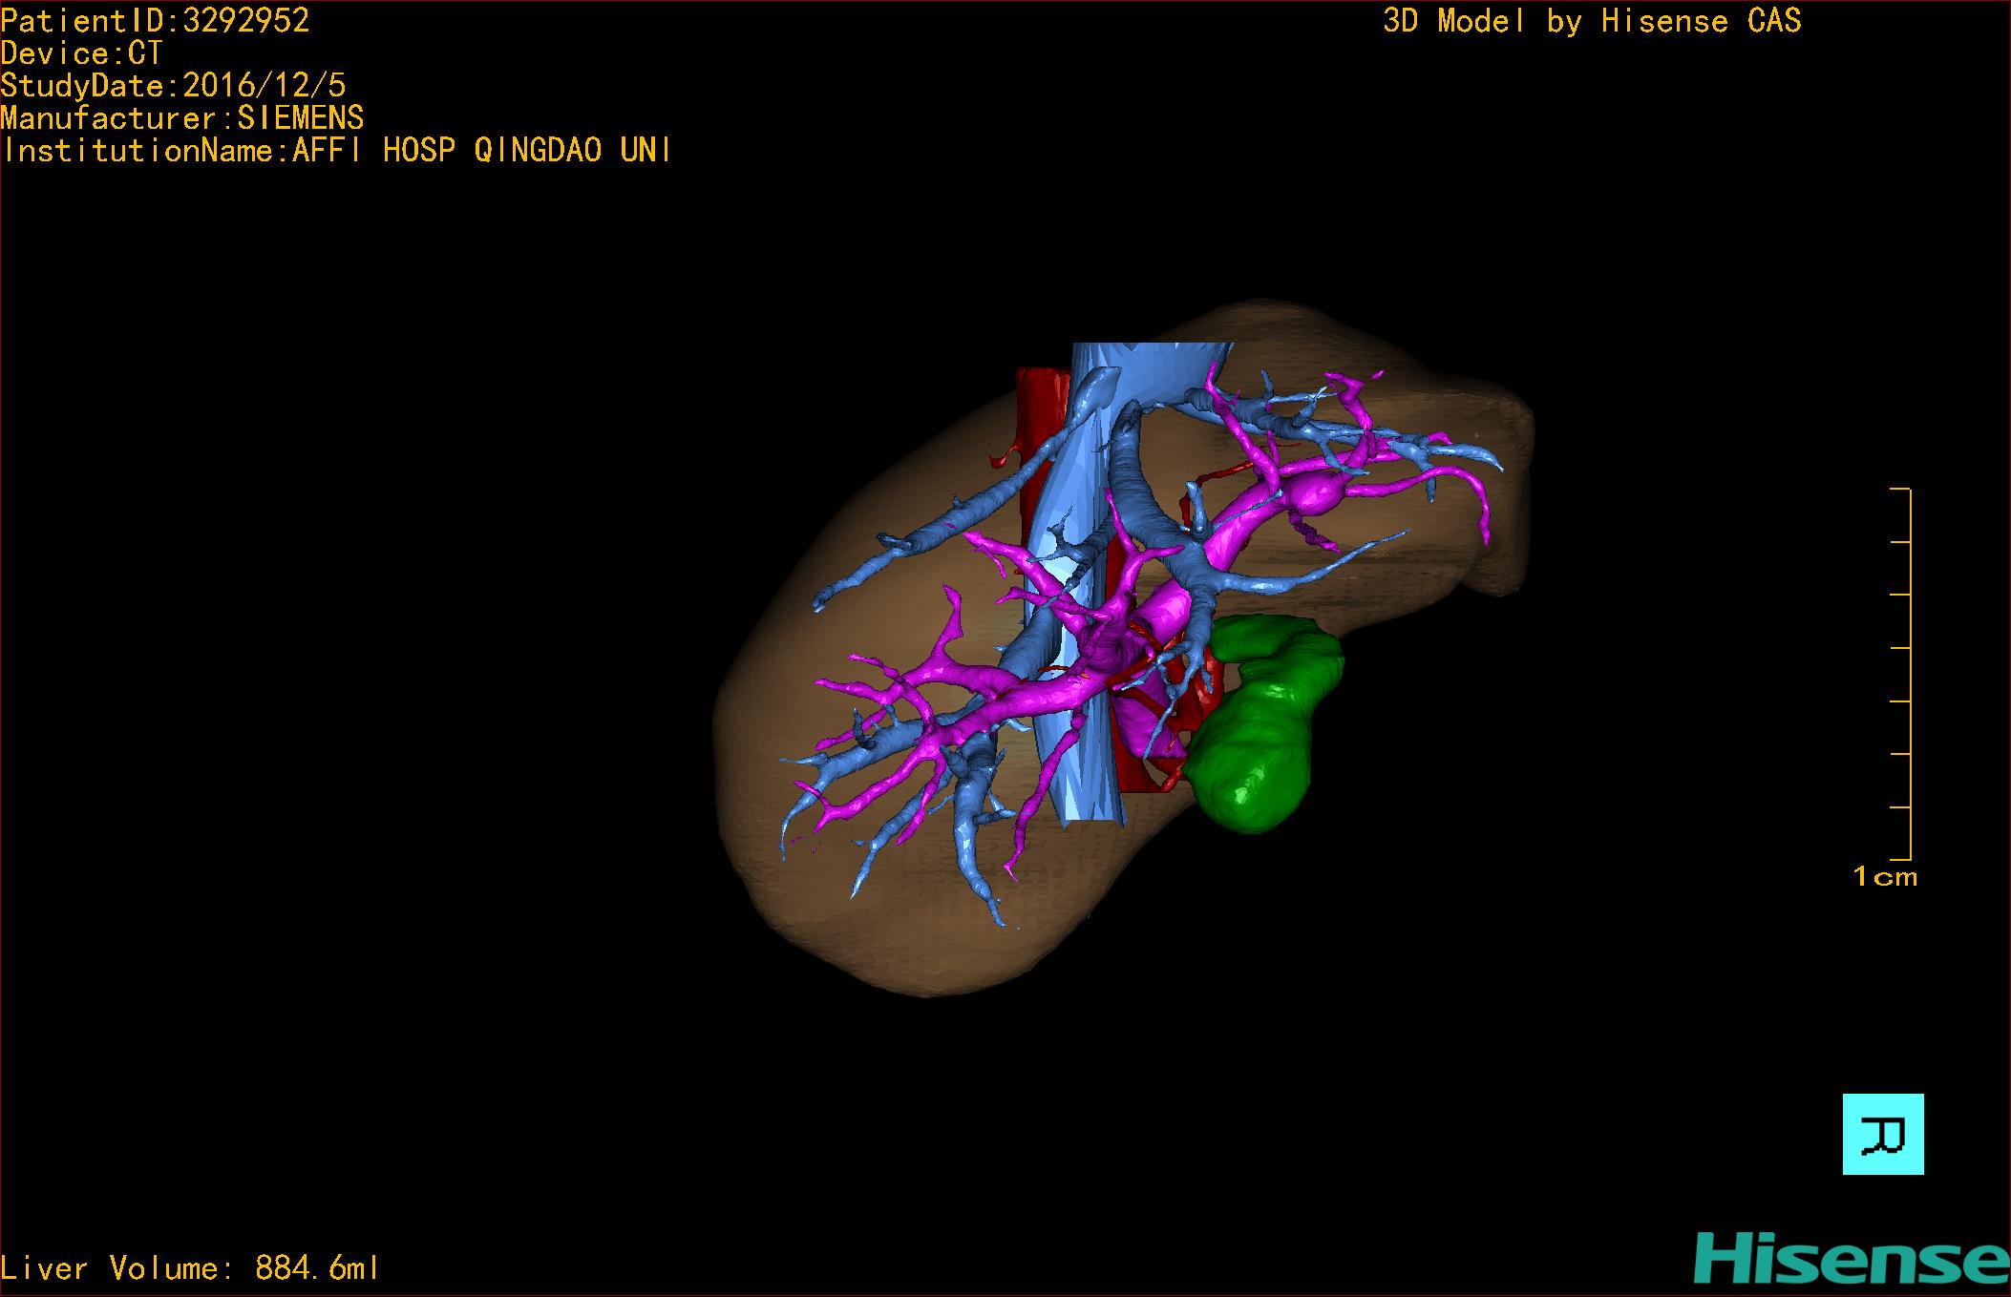Screen dimensions: 2011x1297
Task: Click the Liver Volume 884.6ml readout
Action: (x=190, y=1268)
